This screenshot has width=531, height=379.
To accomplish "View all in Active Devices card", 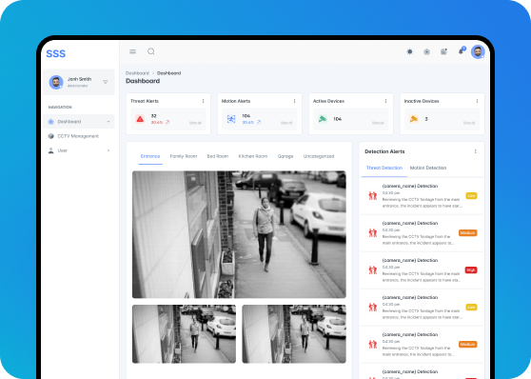I will pyautogui.click(x=378, y=123).
